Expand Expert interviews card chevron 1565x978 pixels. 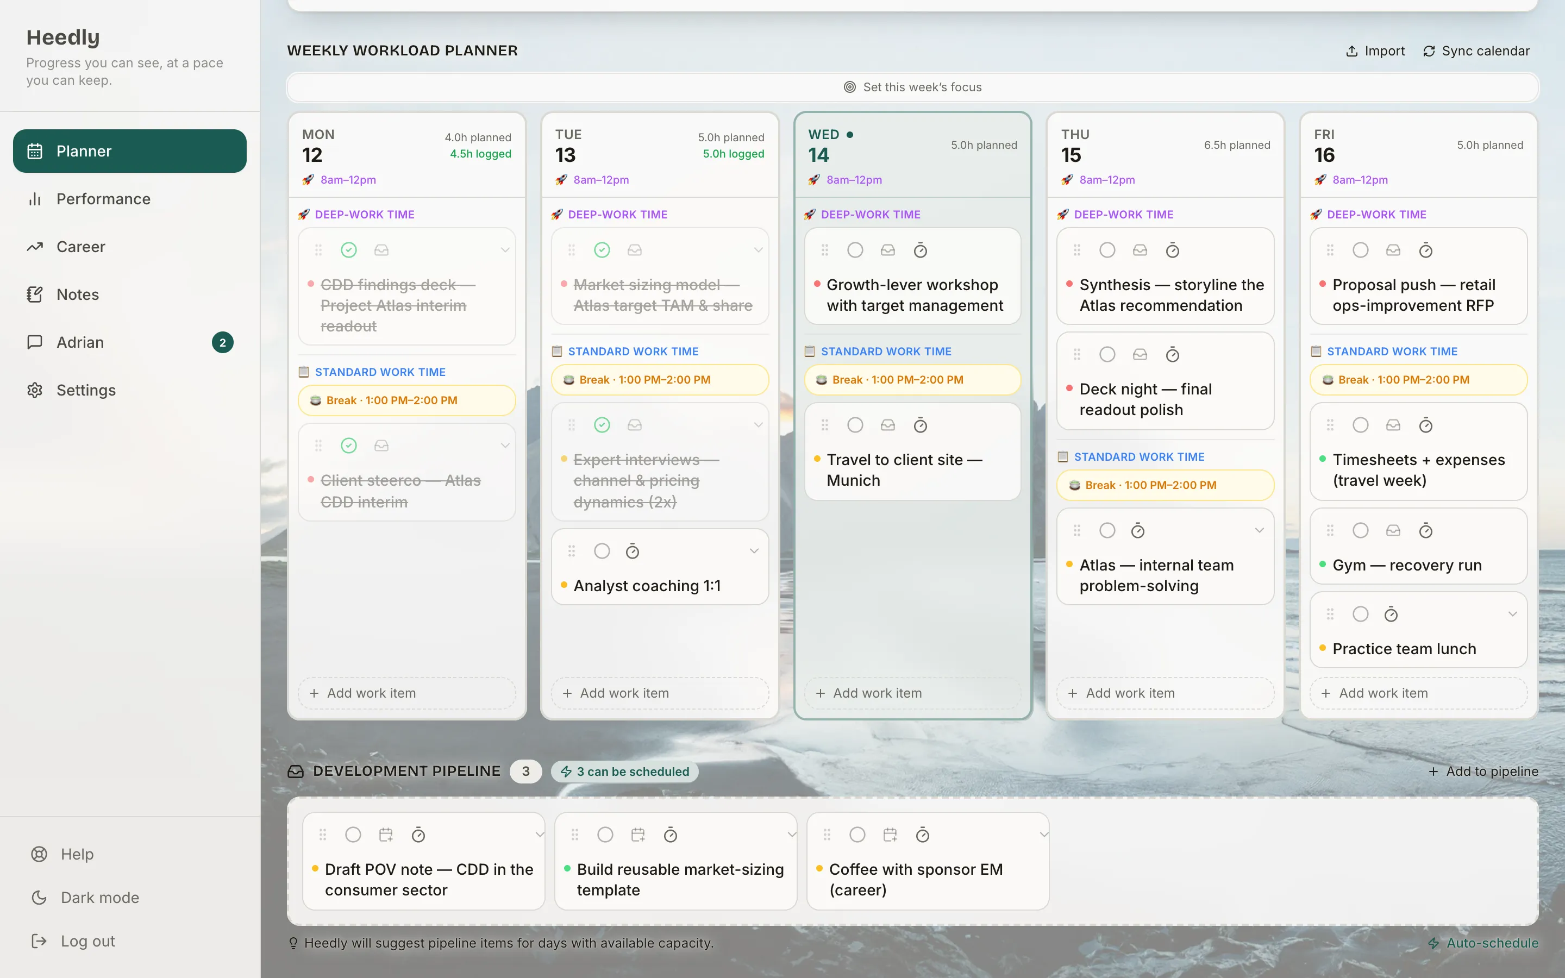(x=759, y=425)
